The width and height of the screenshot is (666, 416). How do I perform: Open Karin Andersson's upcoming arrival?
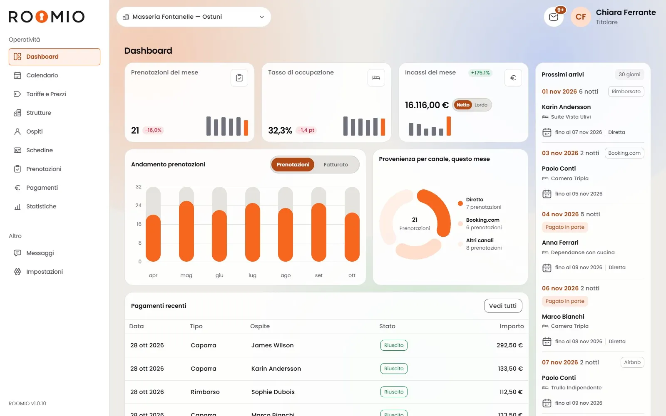click(593, 112)
